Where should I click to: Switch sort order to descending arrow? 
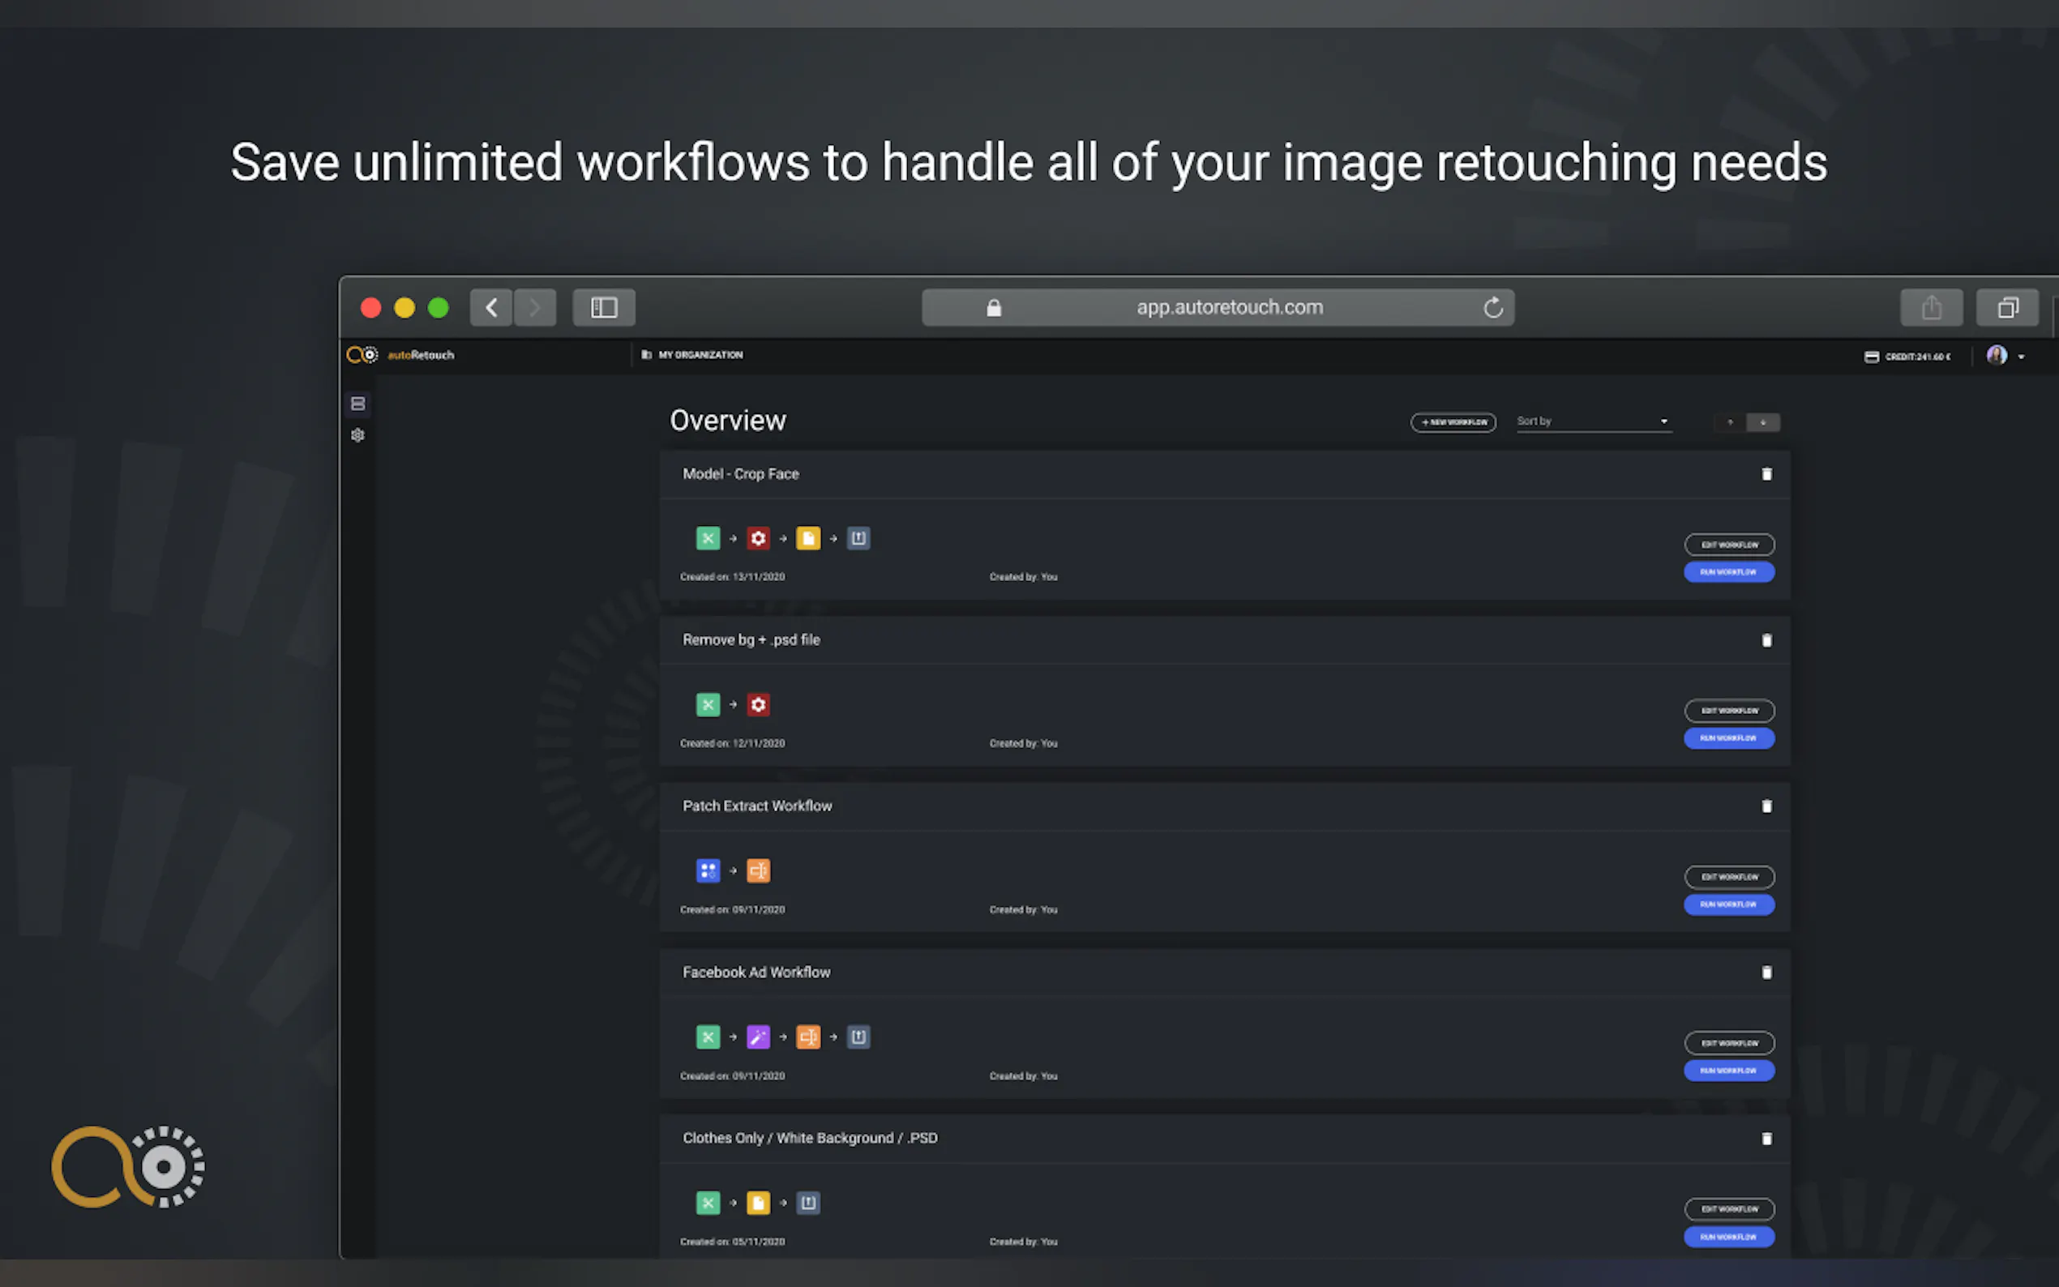point(1763,422)
